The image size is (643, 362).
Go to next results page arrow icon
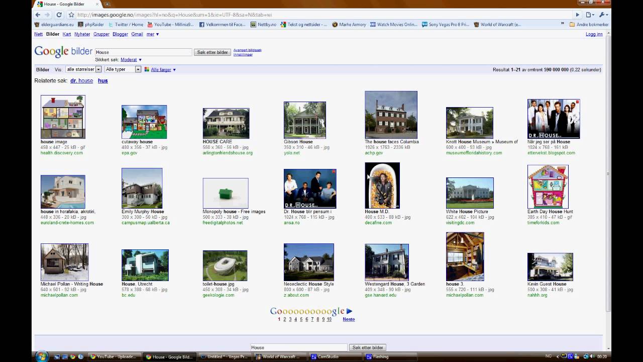(349, 311)
